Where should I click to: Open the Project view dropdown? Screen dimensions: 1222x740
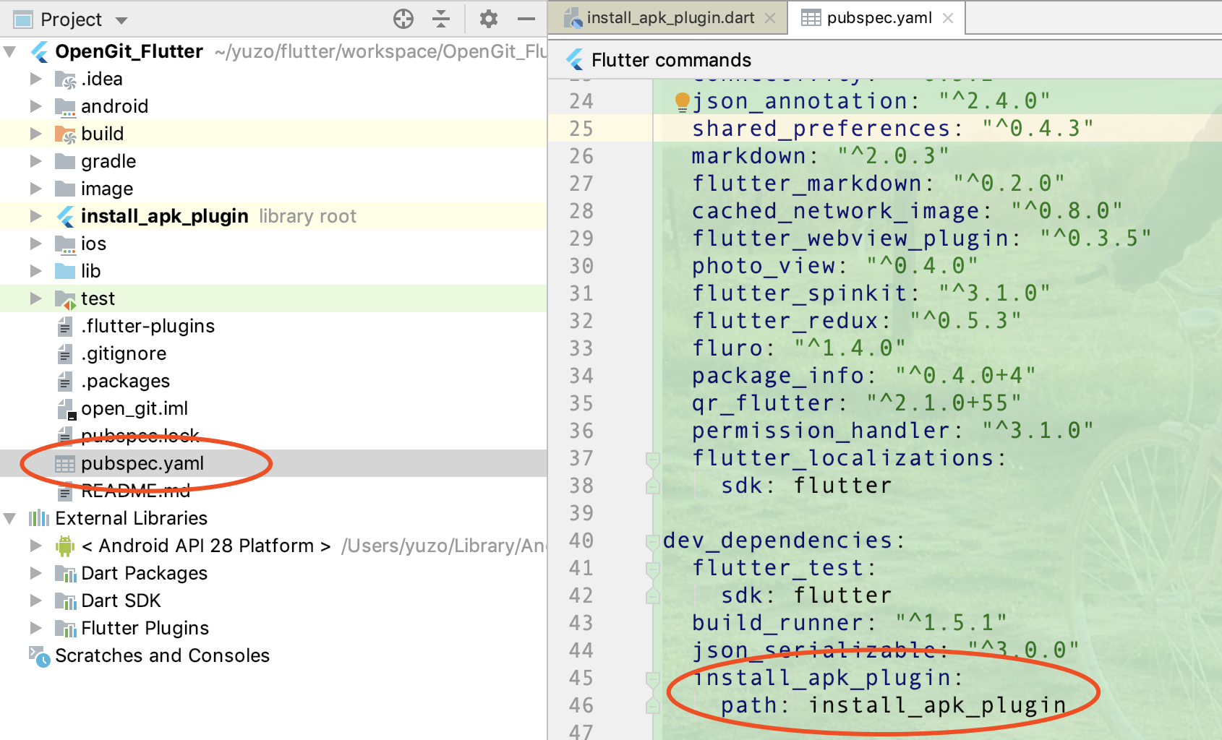click(121, 20)
